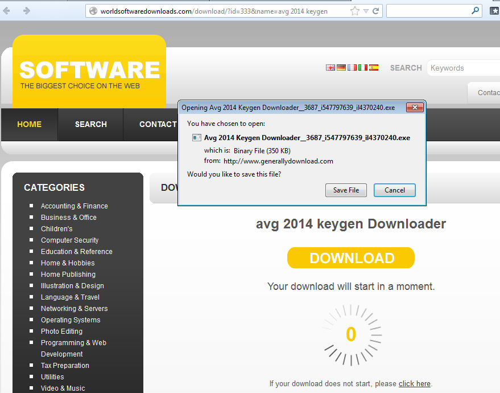The width and height of the screenshot is (500, 393).
Task: Click the yellow DOWNLOAD button
Action: click(x=351, y=258)
